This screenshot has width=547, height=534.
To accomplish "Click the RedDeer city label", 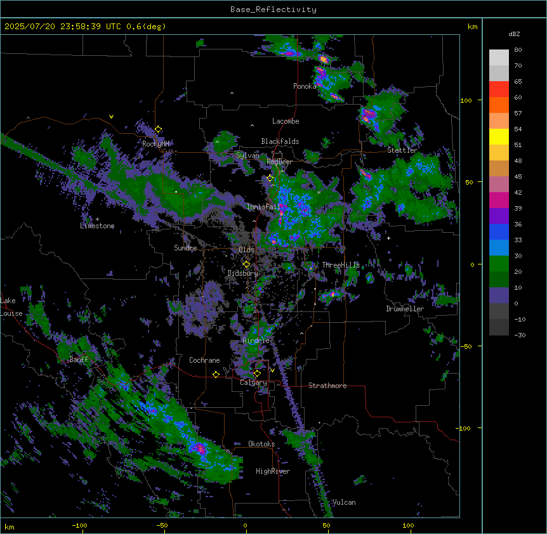I will tap(279, 162).
